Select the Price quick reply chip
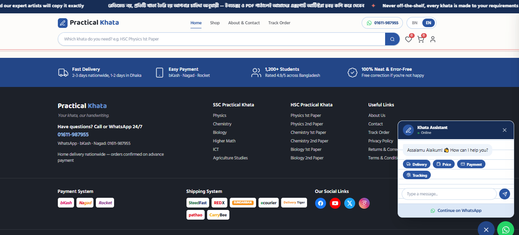Viewport: 519px width, 235px height. click(444, 164)
